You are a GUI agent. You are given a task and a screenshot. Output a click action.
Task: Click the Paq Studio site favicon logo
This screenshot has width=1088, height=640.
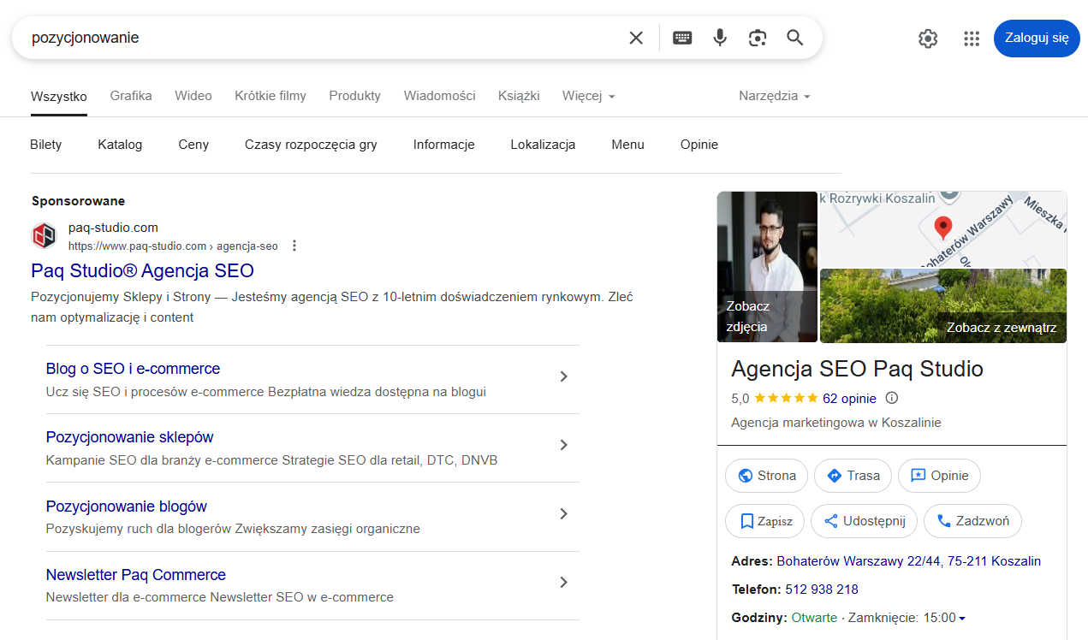pyautogui.click(x=44, y=236)
